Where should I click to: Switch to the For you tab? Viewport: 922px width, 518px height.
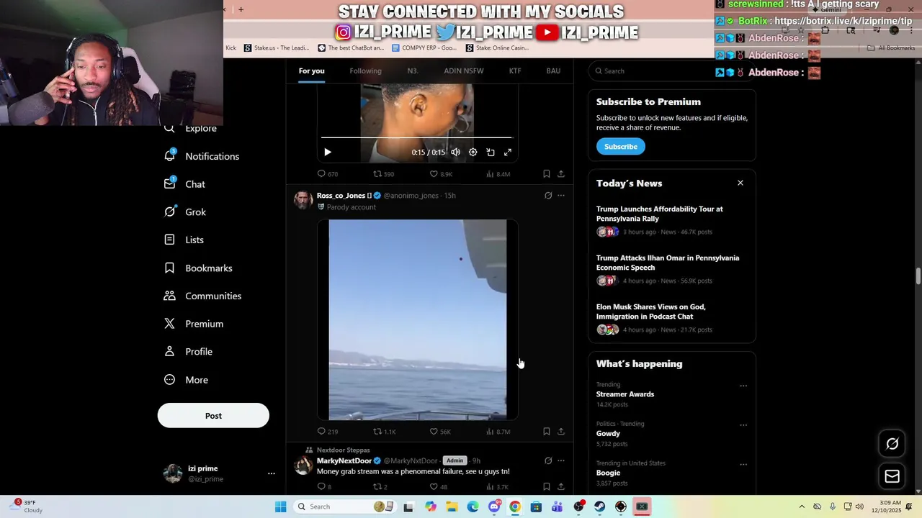(311, 71)
